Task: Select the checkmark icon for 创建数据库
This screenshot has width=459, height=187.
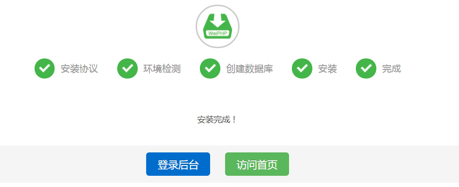Action: pos(210,69)
